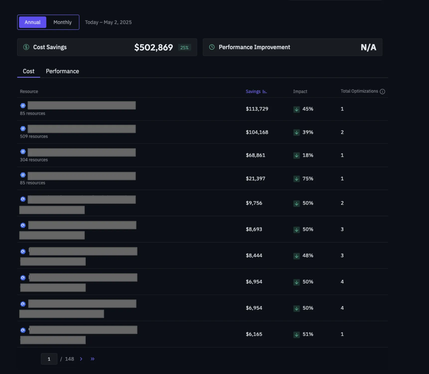429x374 pixels.
Task: Click workload icon in $8,693 row
Action: [x=23, y=225]
